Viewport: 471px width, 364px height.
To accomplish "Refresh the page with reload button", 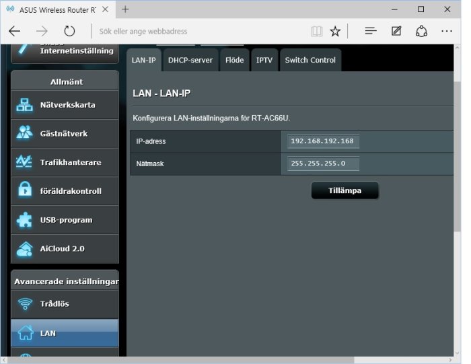I will click(69, 31).
